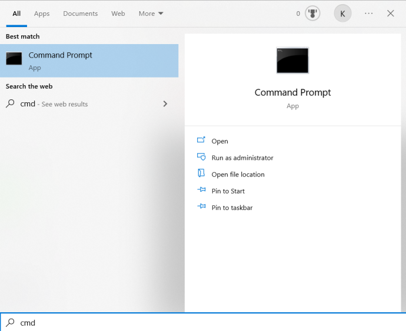Switch to the All tab
The image size is (406, 331).
pyautogui.click(x=16, y=14)
